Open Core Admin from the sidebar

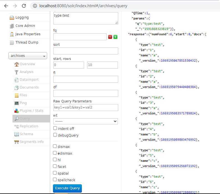point(25,26)
